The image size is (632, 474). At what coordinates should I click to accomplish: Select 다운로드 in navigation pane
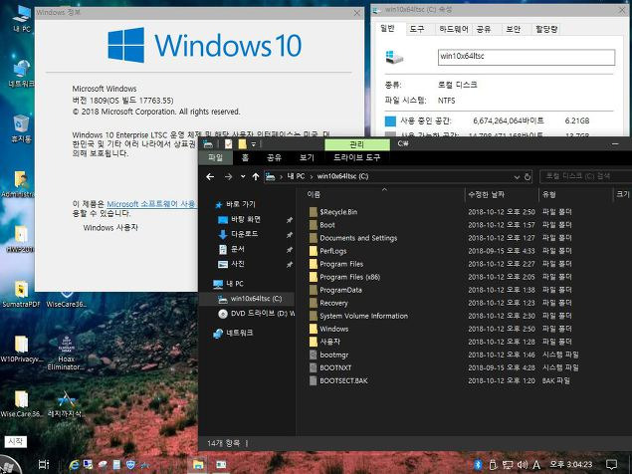[x=244, y=234]
